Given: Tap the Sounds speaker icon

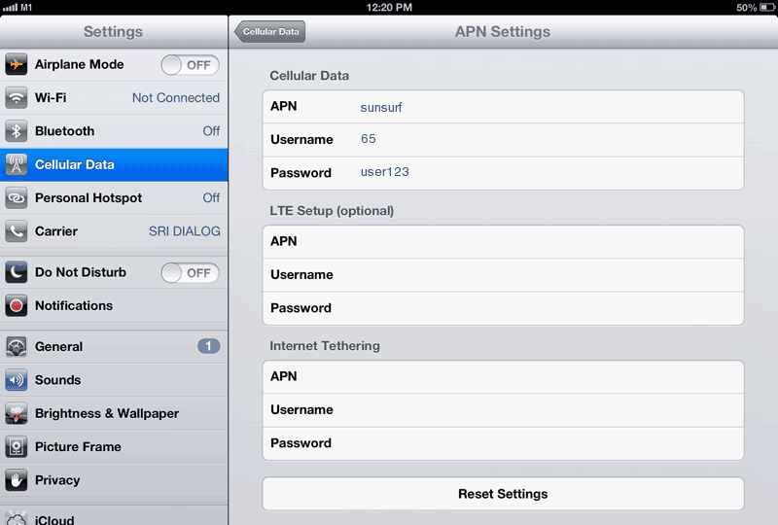Looking at the screenshot, I should click(16, 380).
